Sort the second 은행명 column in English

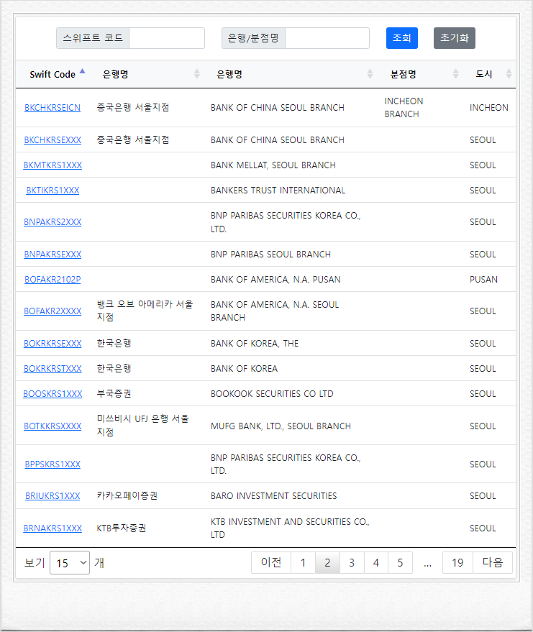(x=370, y=74)
